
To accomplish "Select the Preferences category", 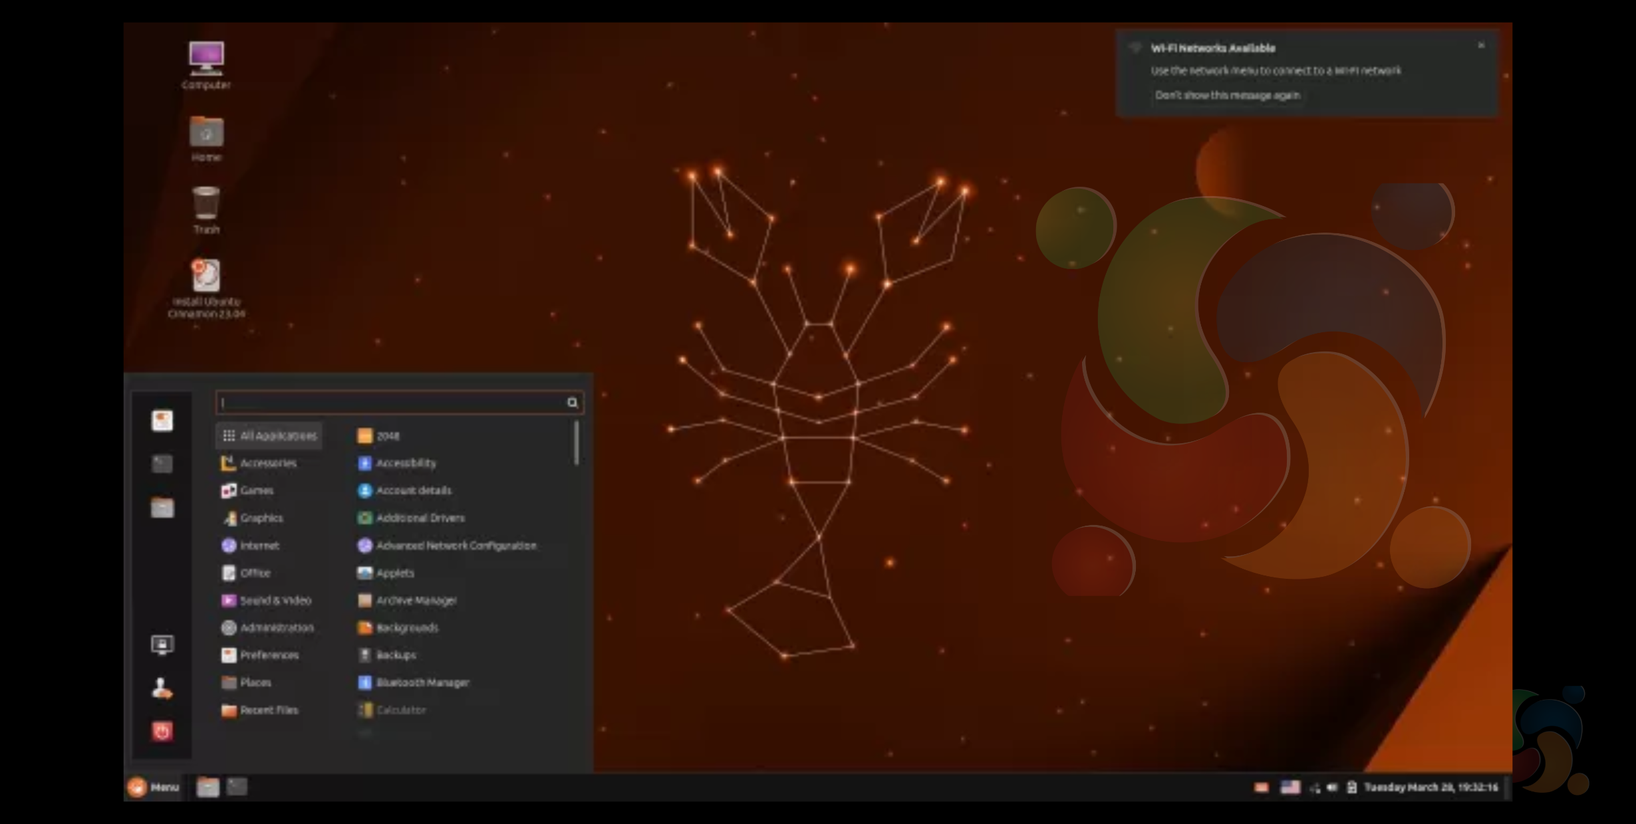I will pyautogui.click(x=260, y=655).
